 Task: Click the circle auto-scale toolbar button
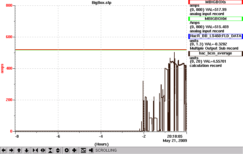pos(67,150)
